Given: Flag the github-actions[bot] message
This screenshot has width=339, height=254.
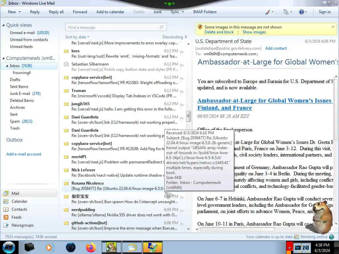Looking at the screenshot, I should coord(182,224).
